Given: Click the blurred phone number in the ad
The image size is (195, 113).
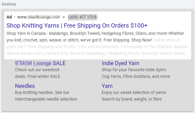Looking at the screenshot, I should click(x=83, y=17).
